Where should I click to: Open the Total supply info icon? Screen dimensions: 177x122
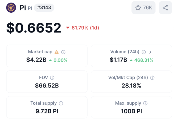pyautogui.click(x=61, y=103)
